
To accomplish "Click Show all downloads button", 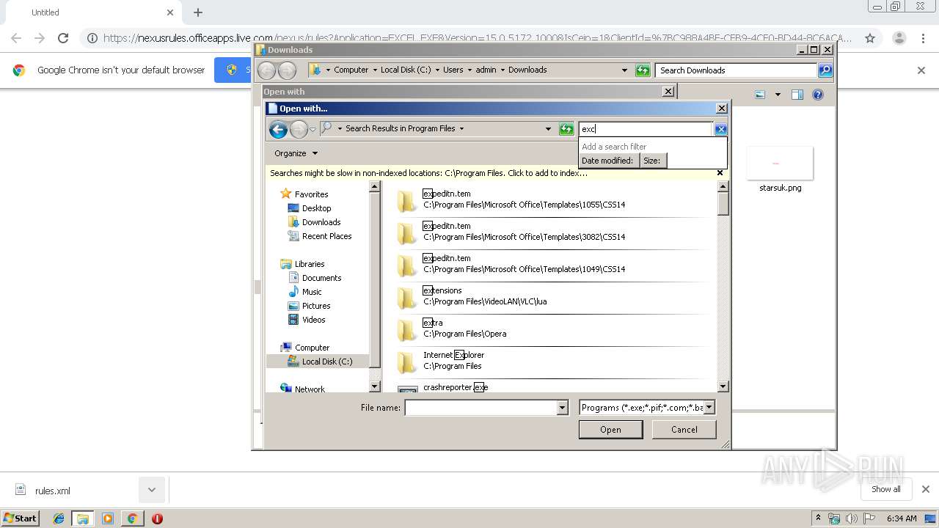I will [x=885, y=489].
